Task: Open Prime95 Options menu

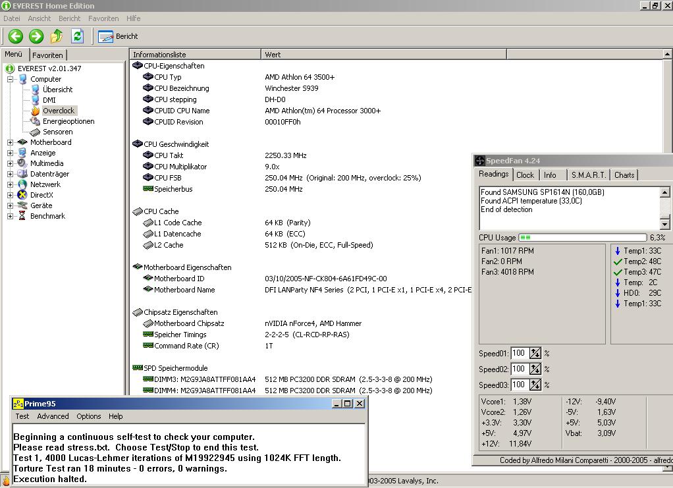Action: click(x=89, y=416)
